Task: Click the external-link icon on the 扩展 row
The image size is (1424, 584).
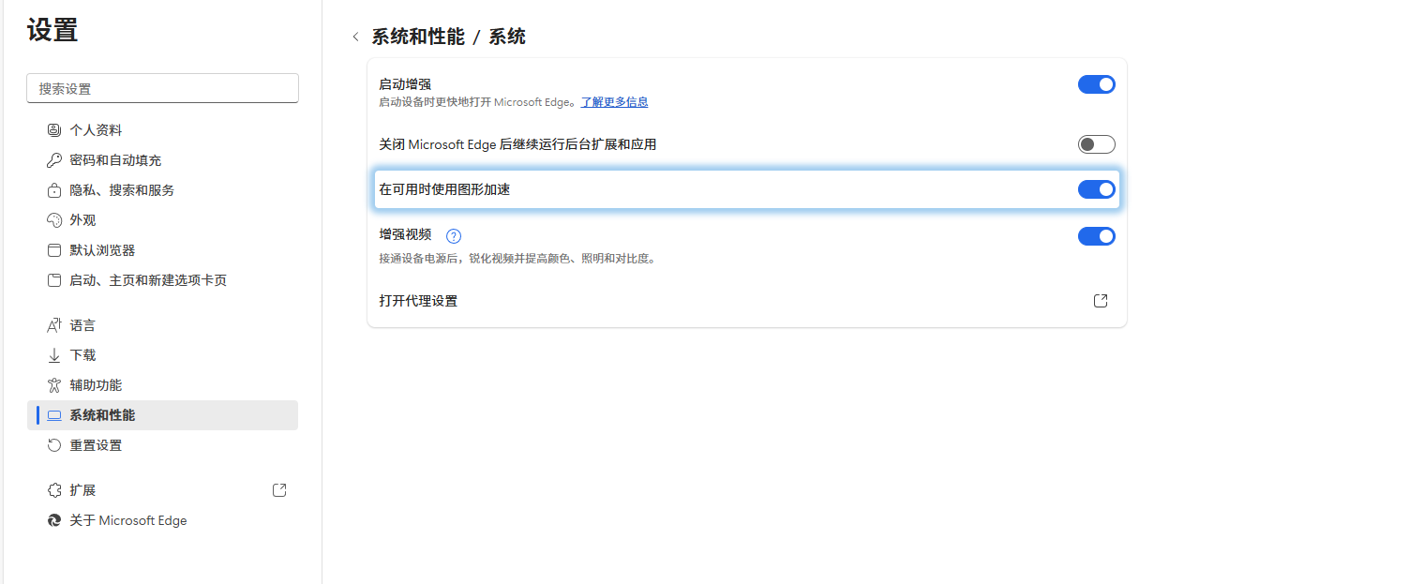Action: pos(279,490)
